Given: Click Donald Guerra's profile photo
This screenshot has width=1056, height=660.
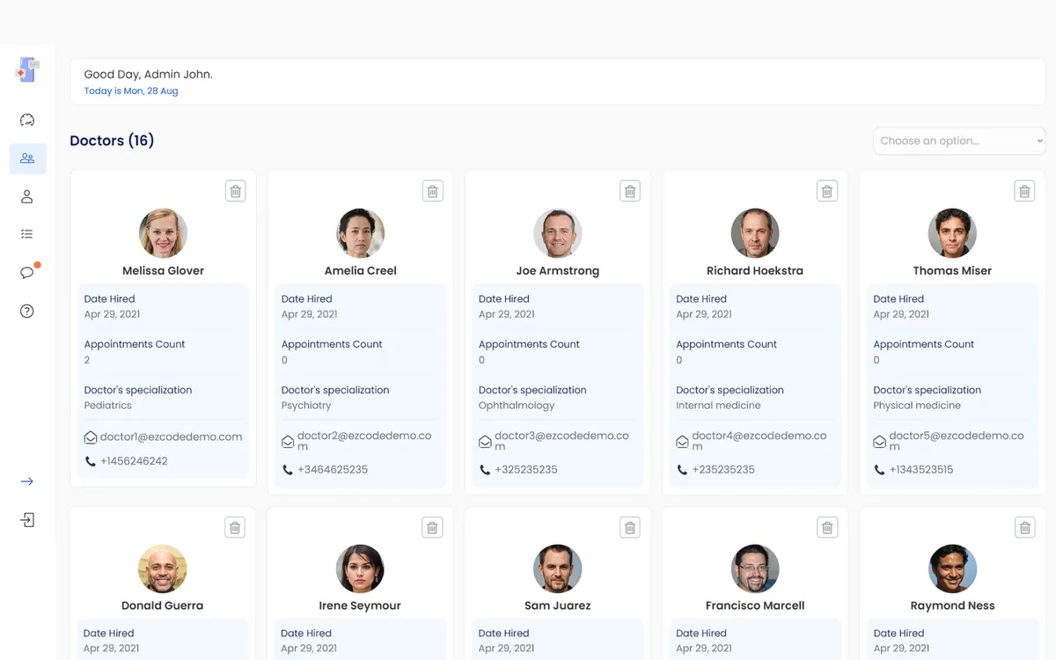Looking at the screenshot, I should pos(163,568).
